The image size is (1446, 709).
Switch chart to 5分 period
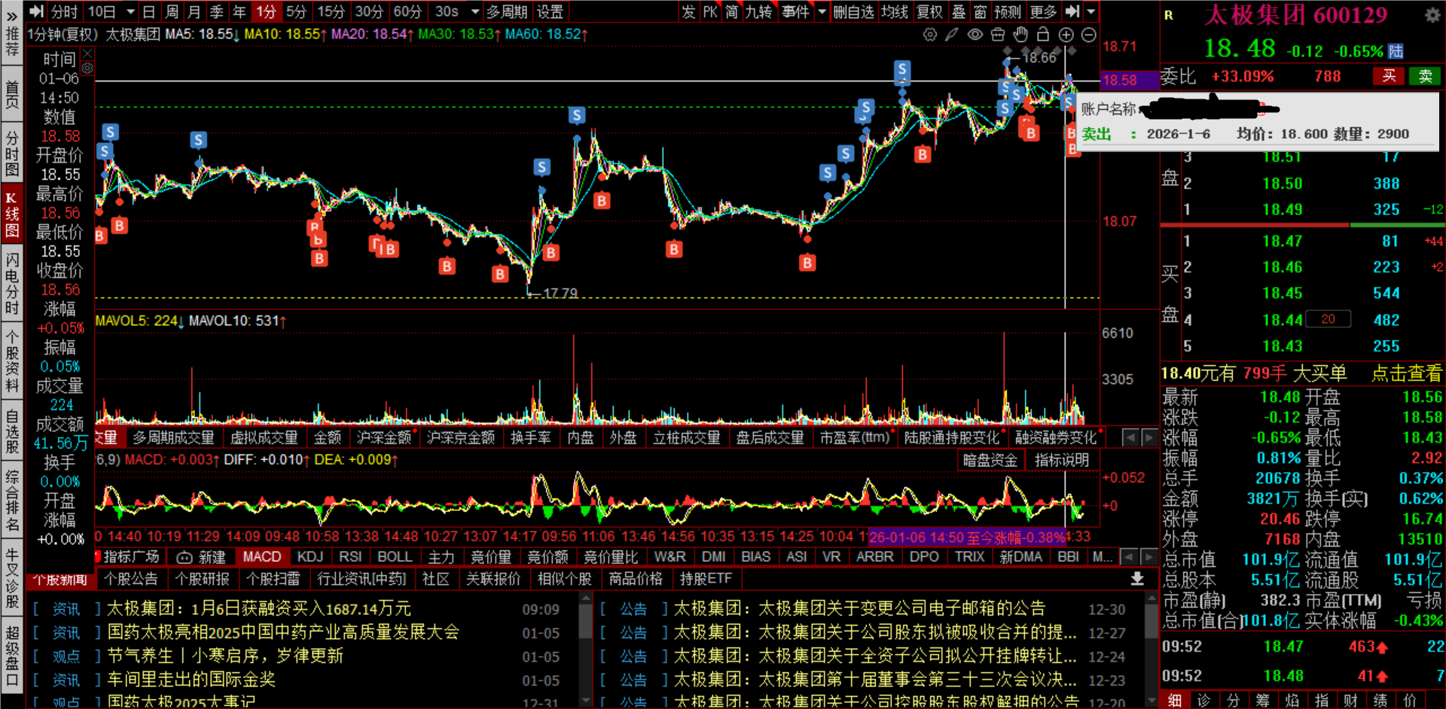coord(297,11)
